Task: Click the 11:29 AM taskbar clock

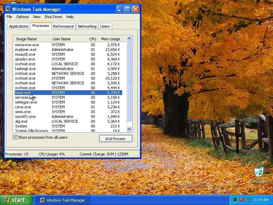Action: [260, 200]
